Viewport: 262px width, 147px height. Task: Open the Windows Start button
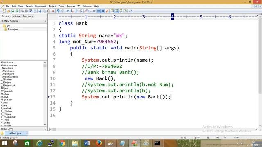pos(5,143)
